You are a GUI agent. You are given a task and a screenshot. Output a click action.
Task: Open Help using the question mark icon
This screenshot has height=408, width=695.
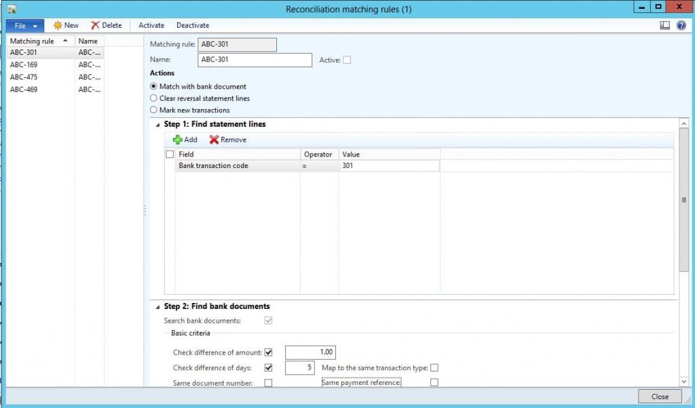(x=681, y=25)
